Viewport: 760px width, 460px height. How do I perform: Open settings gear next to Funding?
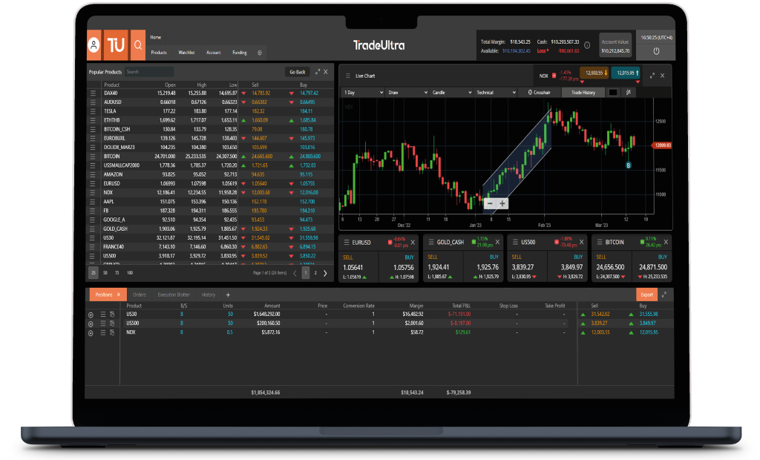[x=260, y=53]
